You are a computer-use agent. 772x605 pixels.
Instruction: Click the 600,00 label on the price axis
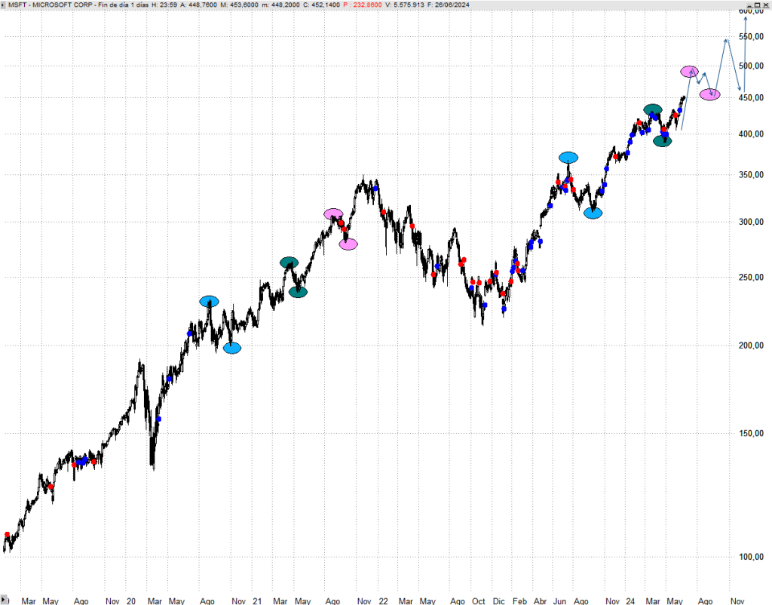[x=751, y=11]
